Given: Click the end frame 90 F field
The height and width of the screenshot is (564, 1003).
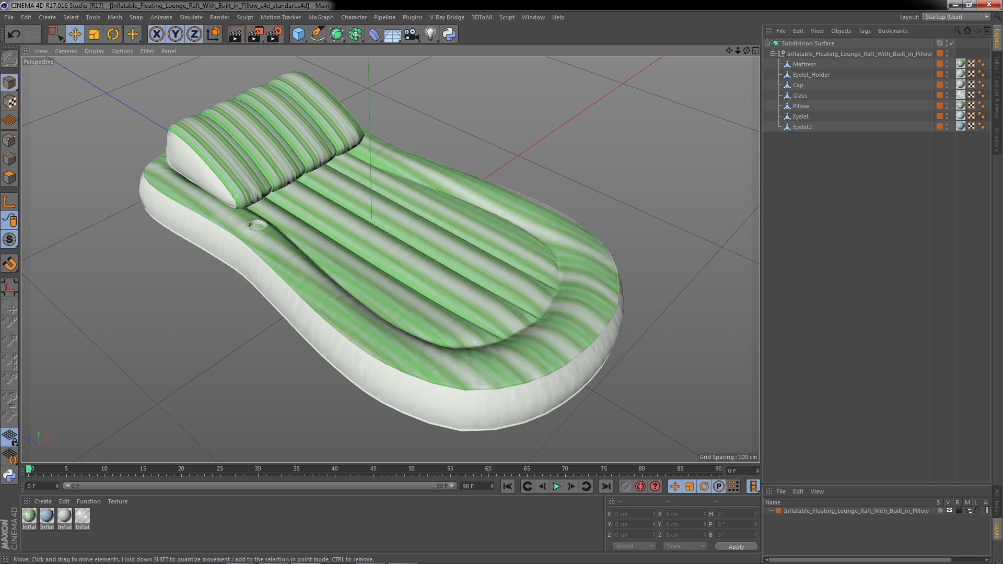Looking at the screenshot, I should tap(477, 486).
